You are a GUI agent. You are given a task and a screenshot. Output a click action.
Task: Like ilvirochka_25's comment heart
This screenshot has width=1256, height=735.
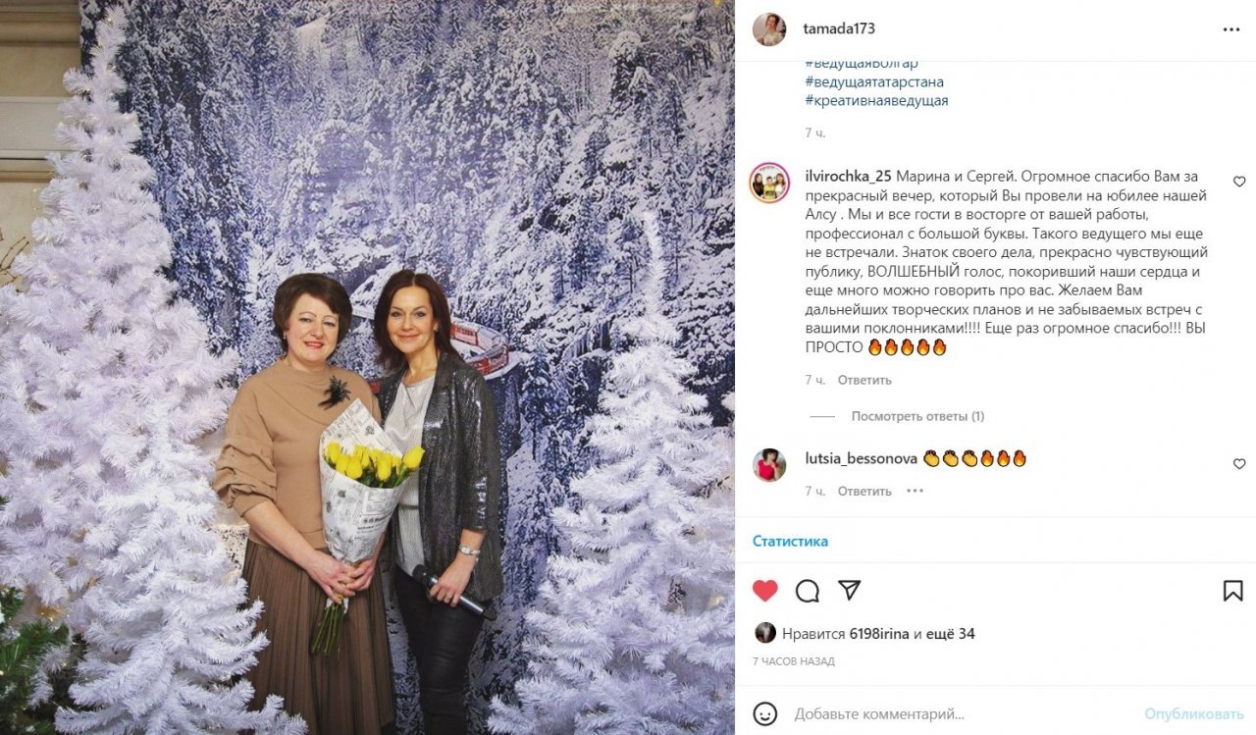(1239, 182)
